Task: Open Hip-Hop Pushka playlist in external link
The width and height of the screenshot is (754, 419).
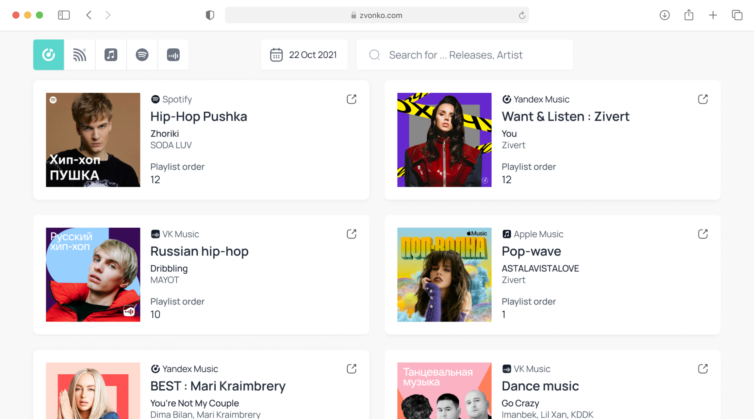Action: 352,99
